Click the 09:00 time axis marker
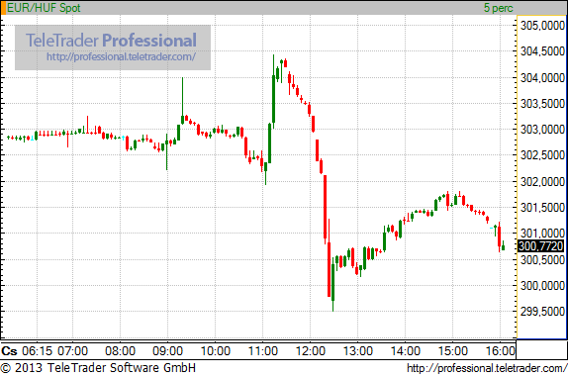 tap(167, 351)
